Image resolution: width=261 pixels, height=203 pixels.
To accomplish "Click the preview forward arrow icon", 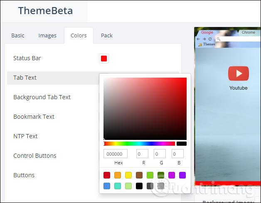I will pos(204,39).
